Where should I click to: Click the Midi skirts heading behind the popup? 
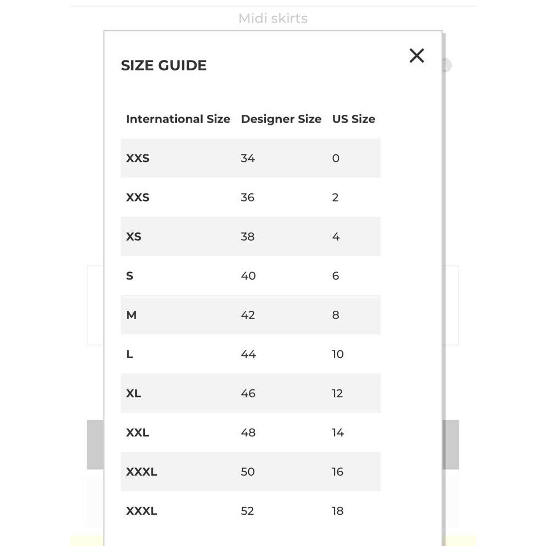click(273, 18)
